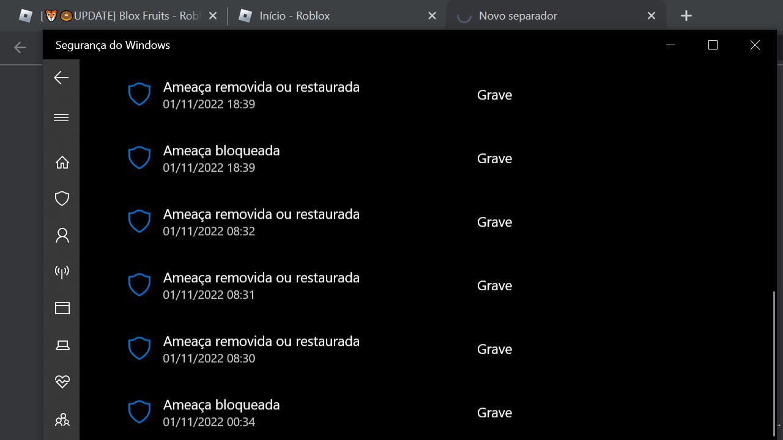Open Device performance and health heart icon
The image size is (783, 440).
[62, 382]
